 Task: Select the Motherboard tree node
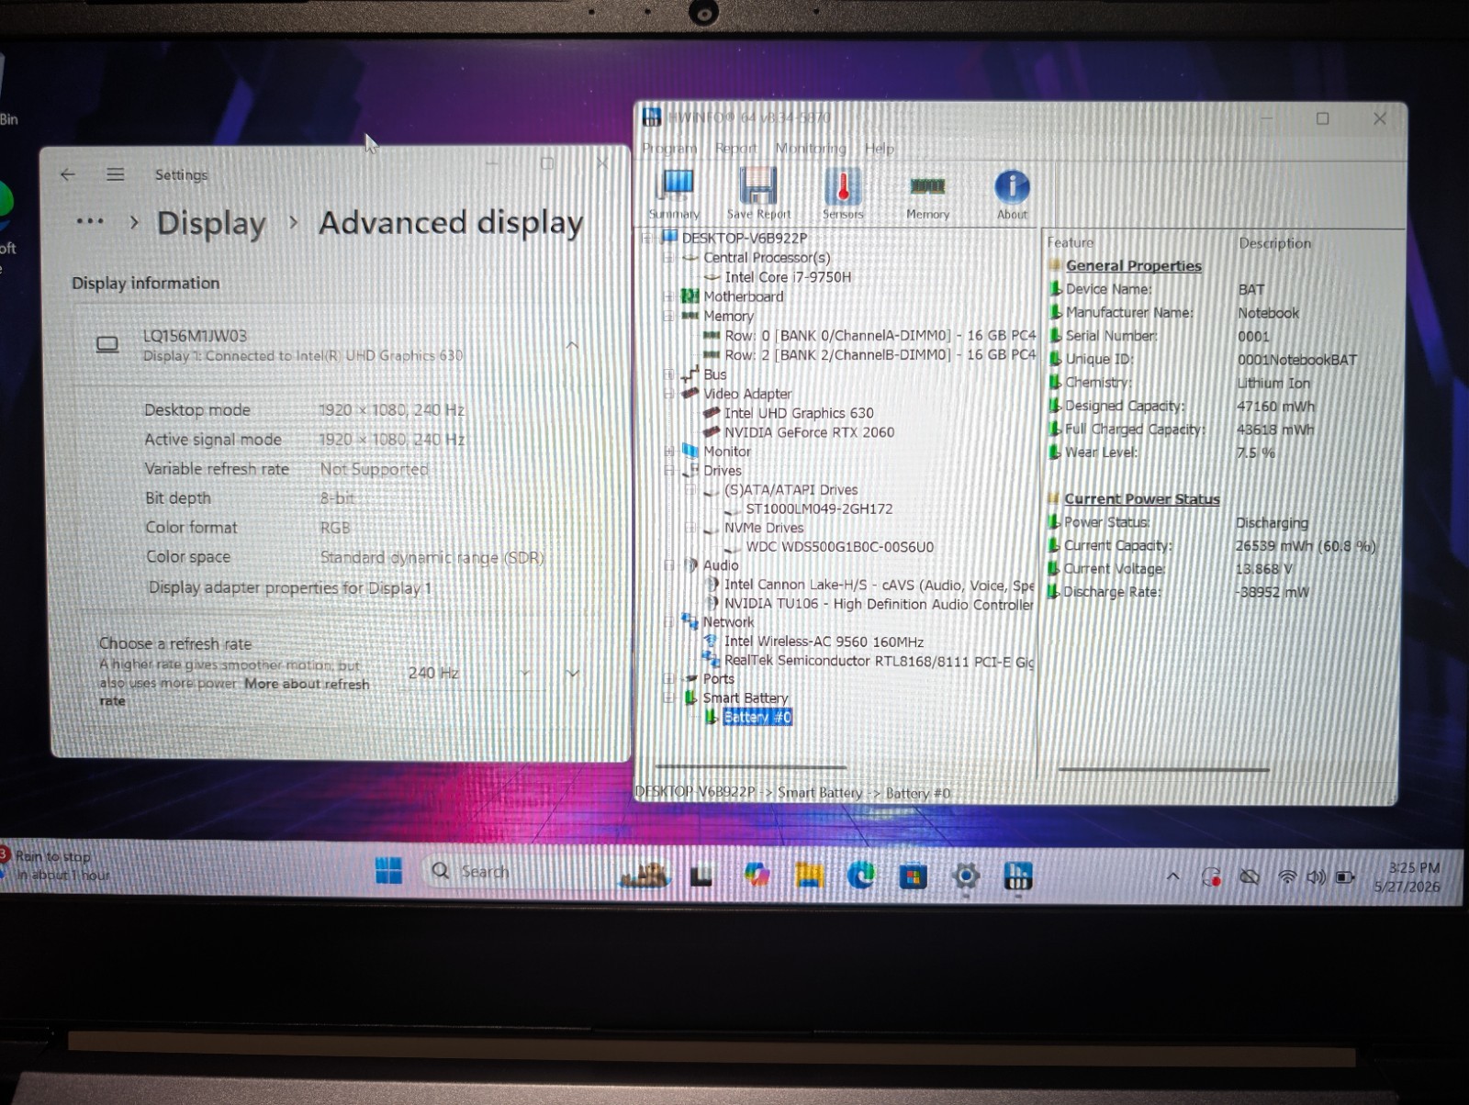click(x=743, y=296)
